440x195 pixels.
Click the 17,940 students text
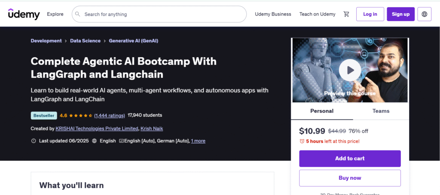(x=145, y=115)
